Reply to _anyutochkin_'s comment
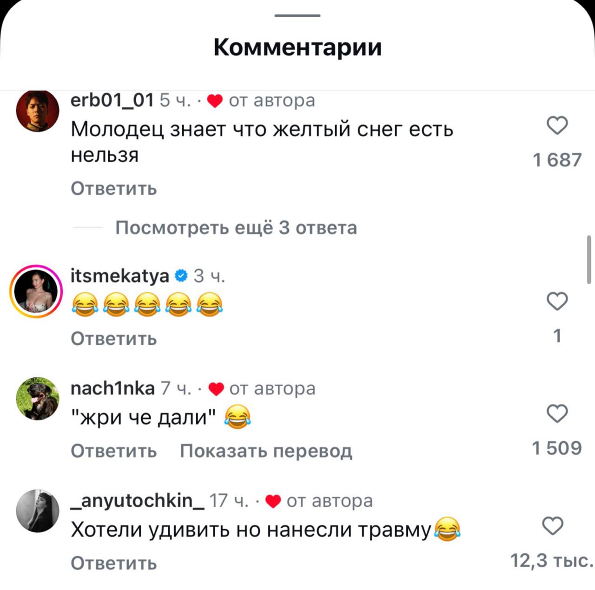Screen dimensions: 595x590 [114, 564]
